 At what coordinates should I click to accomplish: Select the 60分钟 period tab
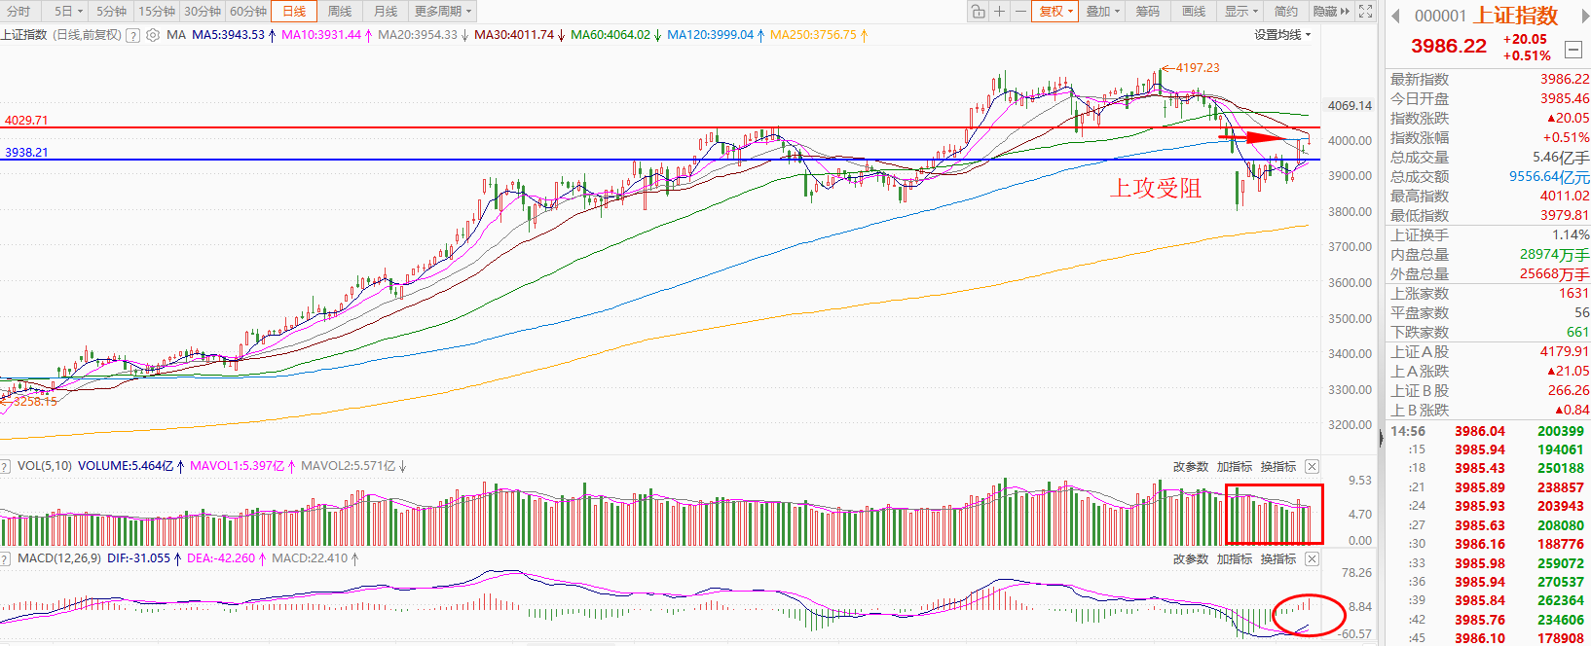point(248,12)
